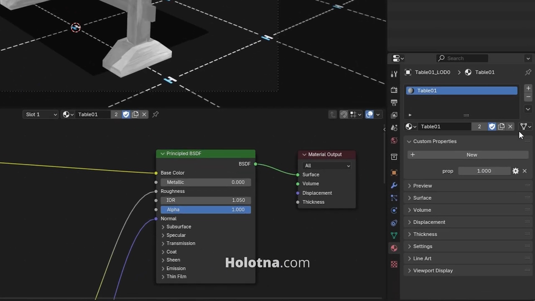Unlink material in Properties panel

[x=510, y=126]
